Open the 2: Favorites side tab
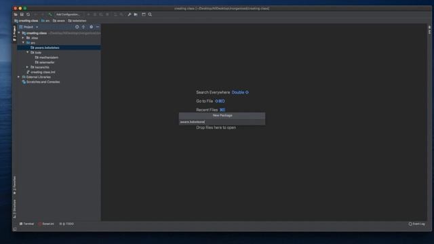Screen dimensions: 434x244 coord(15,185)
